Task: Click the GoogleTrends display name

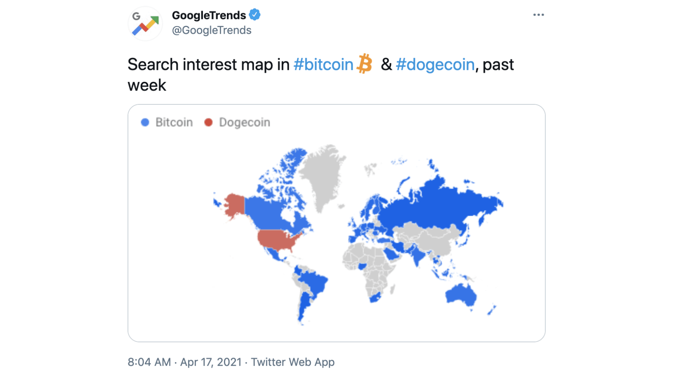Action: [x=209, y=15]
